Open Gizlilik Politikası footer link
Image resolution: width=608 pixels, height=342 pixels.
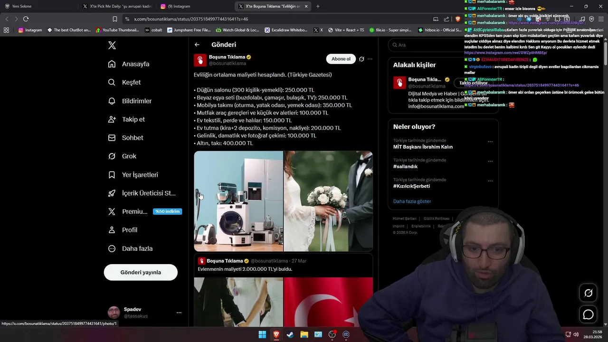437,218
